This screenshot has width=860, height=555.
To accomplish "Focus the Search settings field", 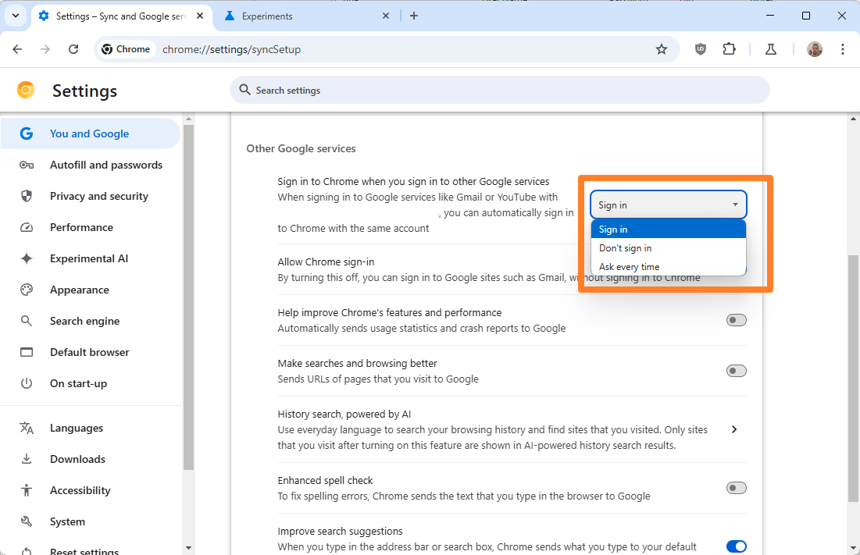I will point(500,91).
